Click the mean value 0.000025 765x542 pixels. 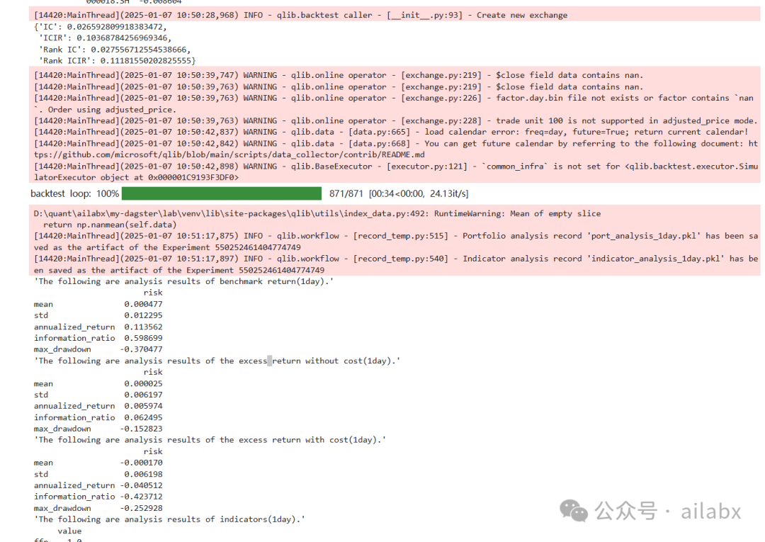(143, 384)
